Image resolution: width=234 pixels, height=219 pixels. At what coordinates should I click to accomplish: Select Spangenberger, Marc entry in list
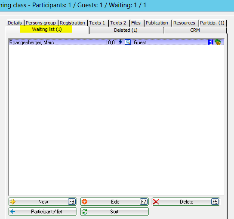point(117,42)
